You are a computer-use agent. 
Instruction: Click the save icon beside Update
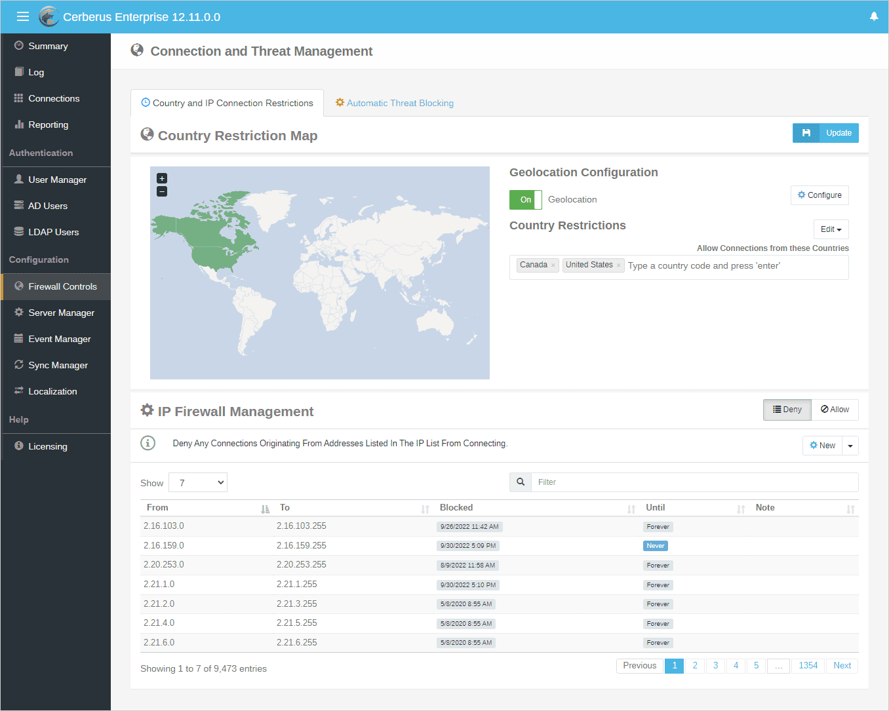tap(806, 133)
